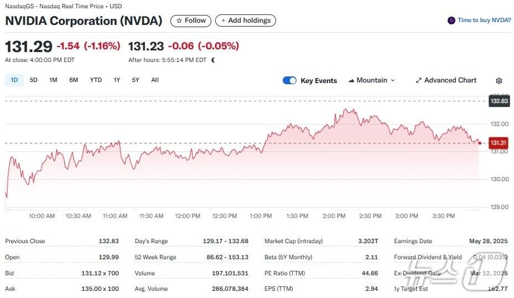The width and height of the screenshot is (514, 298).
Task: Click the Mountain chart type icon
Action: pos(351,80)
